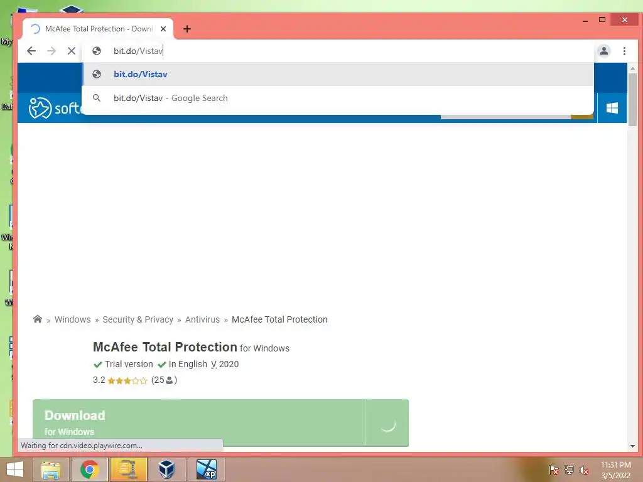Open File Explorer from the taskbar
Viewport: 643px width, 482px height.
tap(50, 469)
